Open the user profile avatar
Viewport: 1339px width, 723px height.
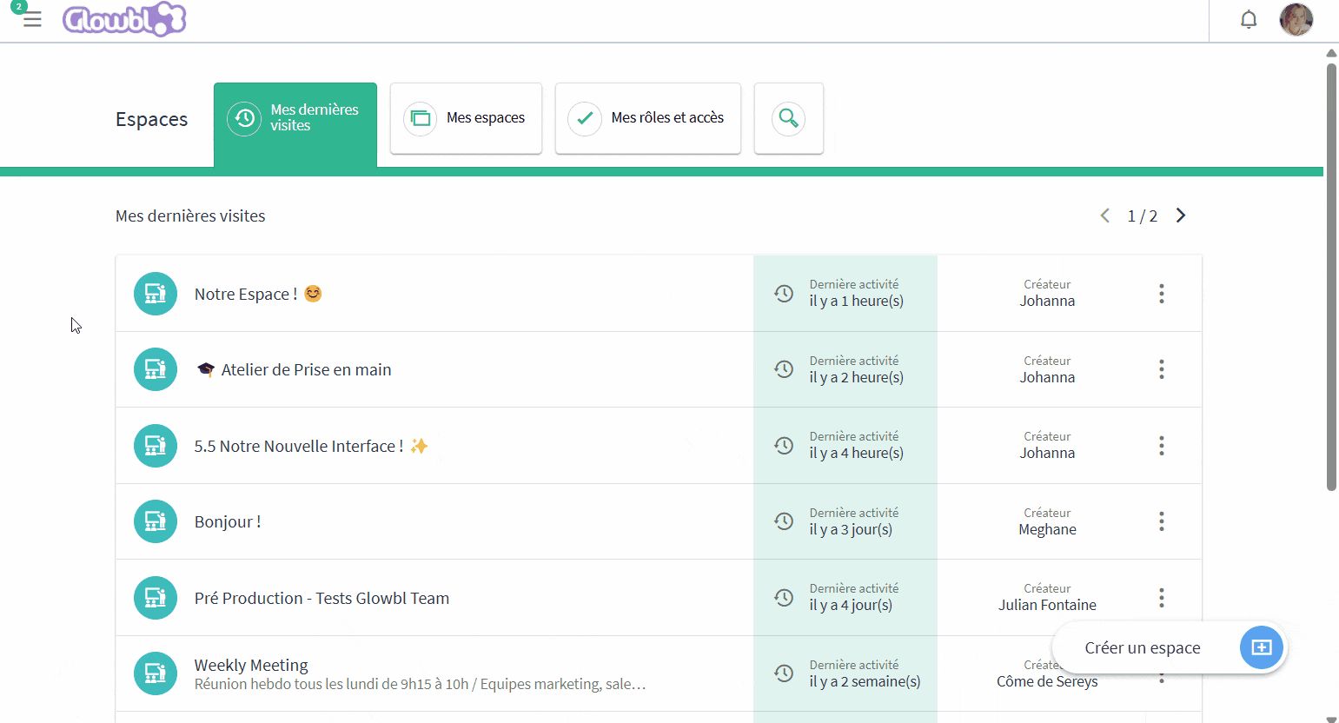(x=1296, y=19)
